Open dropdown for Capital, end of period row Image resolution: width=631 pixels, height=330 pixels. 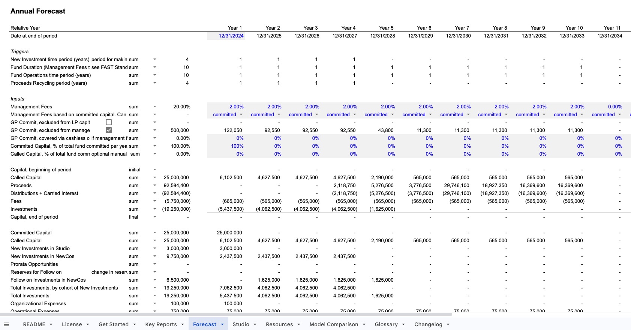pos(155,217)
